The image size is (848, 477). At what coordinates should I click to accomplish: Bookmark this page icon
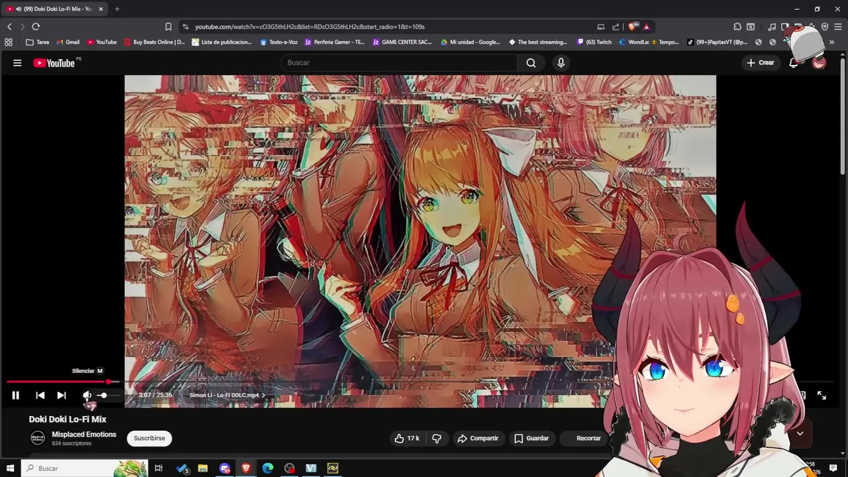tap(168, 26)
